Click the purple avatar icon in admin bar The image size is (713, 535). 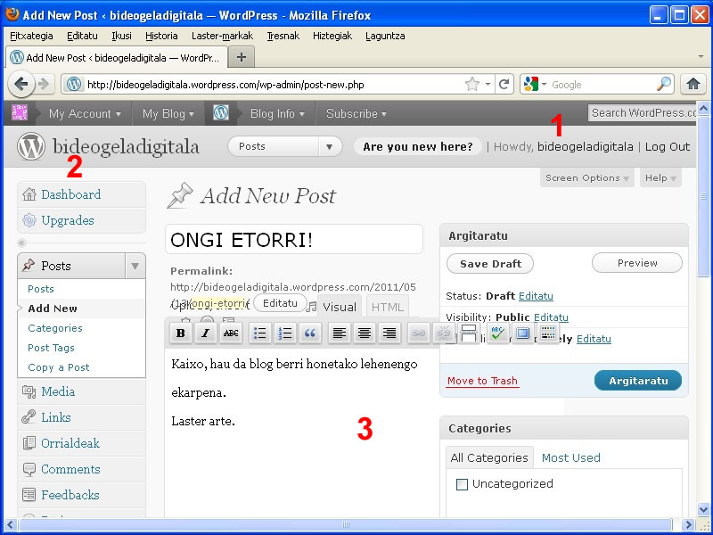coord(20,113)
